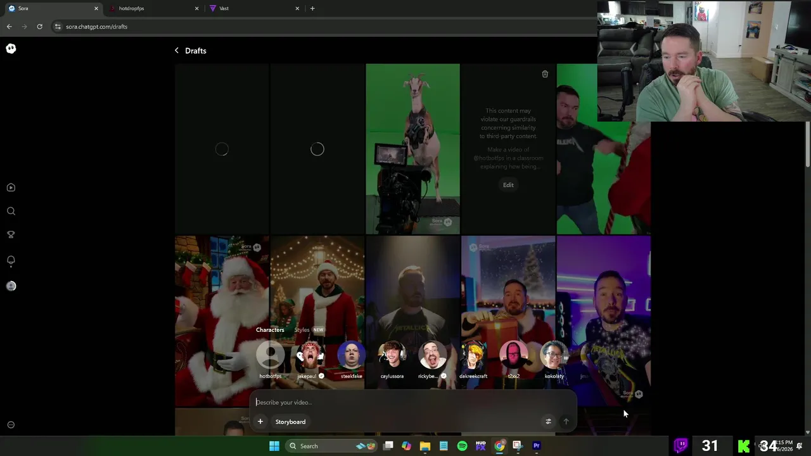Reload the page
Viewport: 811px width, 456px height.
click(x=39, y=27)
